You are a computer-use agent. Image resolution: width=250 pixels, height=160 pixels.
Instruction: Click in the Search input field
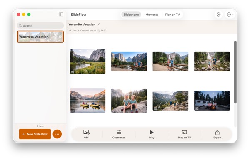click(x=40, y=25)
